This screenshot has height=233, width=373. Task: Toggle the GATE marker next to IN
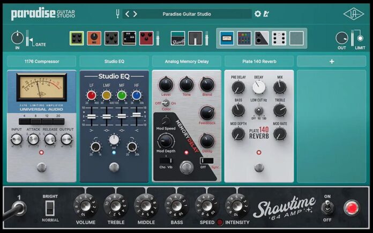(x=31, y=41)
